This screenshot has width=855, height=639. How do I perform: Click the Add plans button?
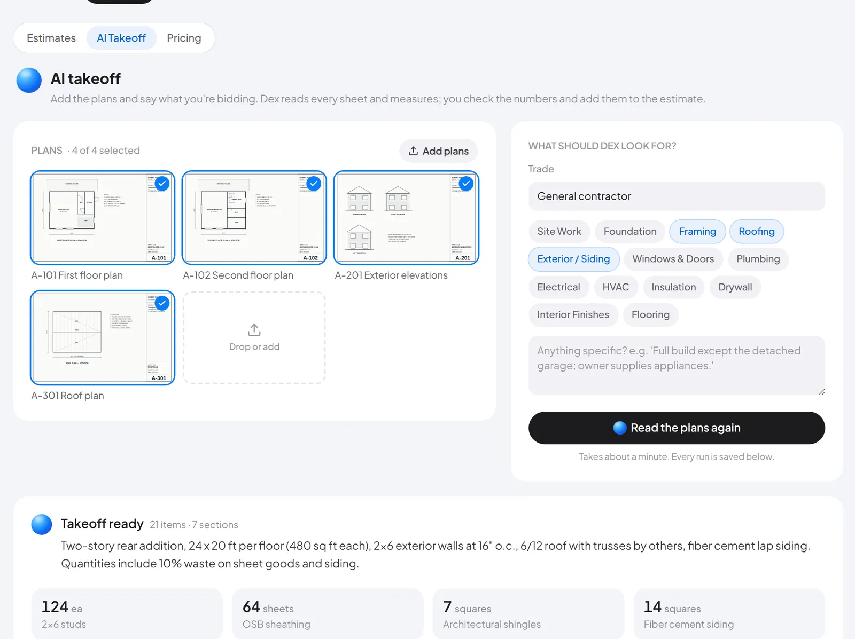[438, 151]
